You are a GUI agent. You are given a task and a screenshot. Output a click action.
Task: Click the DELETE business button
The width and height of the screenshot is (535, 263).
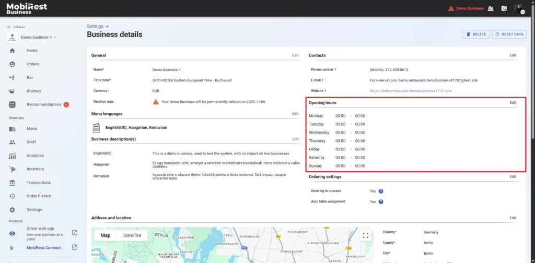pyautogui.click(x=476, y=34)
